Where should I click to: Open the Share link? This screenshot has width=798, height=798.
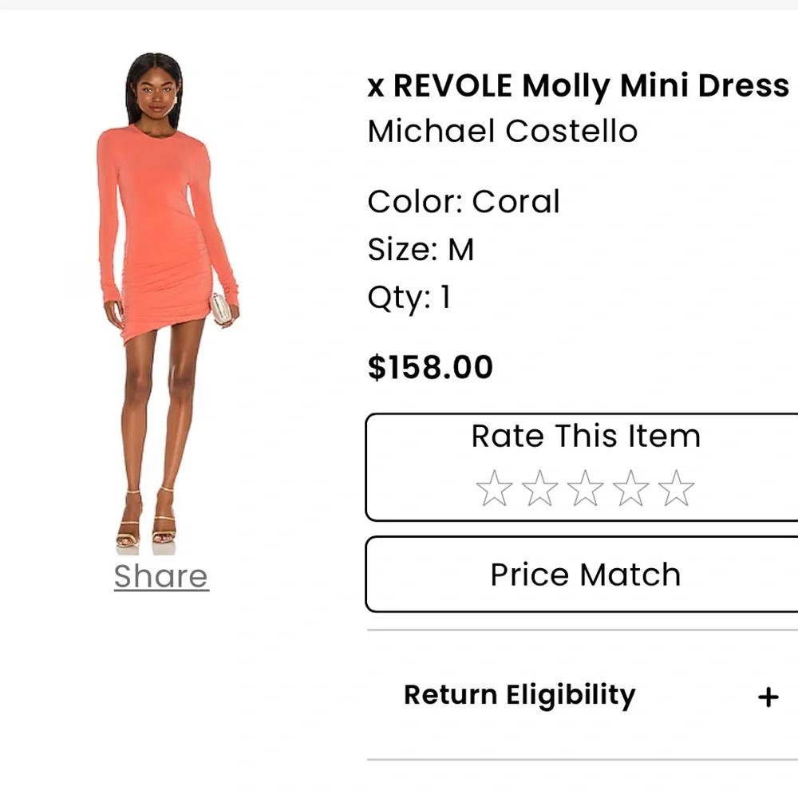(160, 575)
